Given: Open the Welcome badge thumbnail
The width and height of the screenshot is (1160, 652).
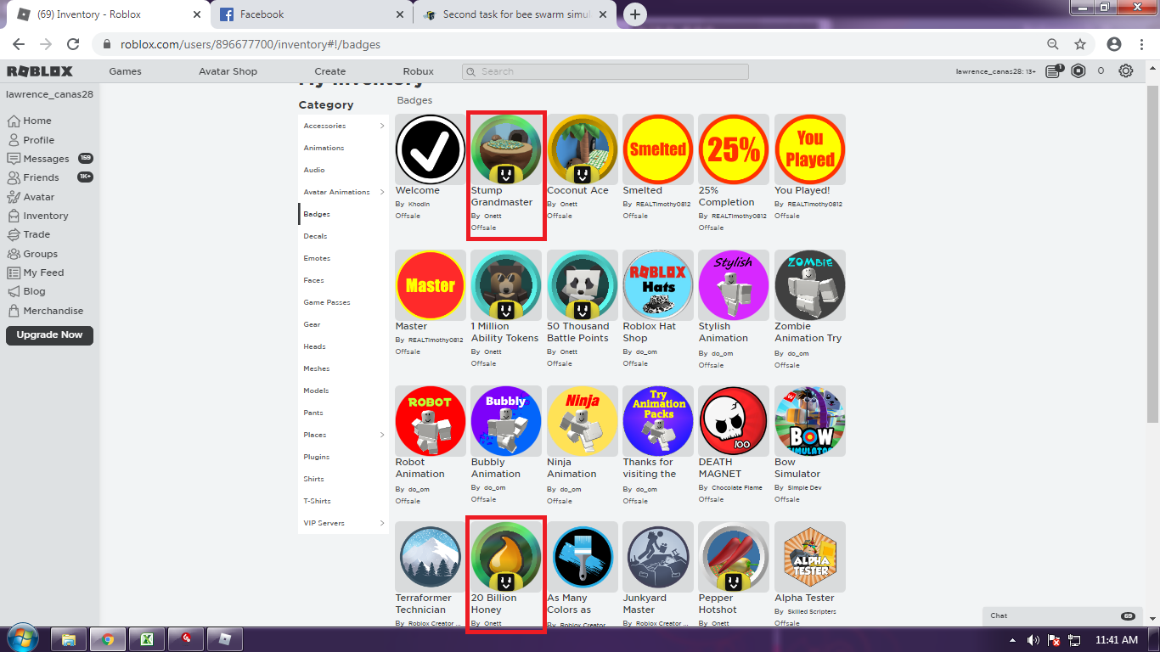Looking at the screenshot, I should (431, 149).
